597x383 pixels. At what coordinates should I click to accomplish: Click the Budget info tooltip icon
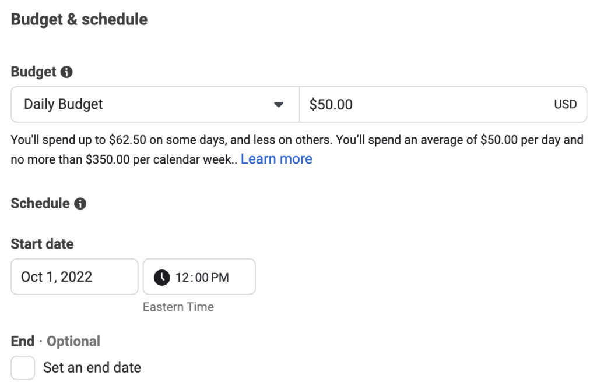[x=66, y=72]
